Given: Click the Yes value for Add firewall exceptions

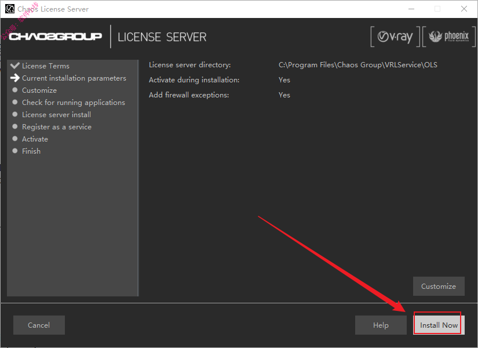Looking at the screenshot, I should click(284, 95).
